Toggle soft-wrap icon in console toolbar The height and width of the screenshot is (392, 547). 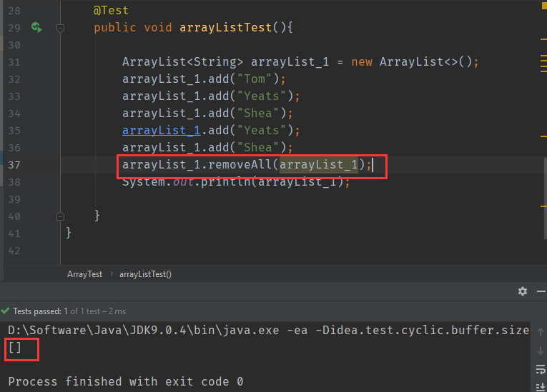(541, 369)
